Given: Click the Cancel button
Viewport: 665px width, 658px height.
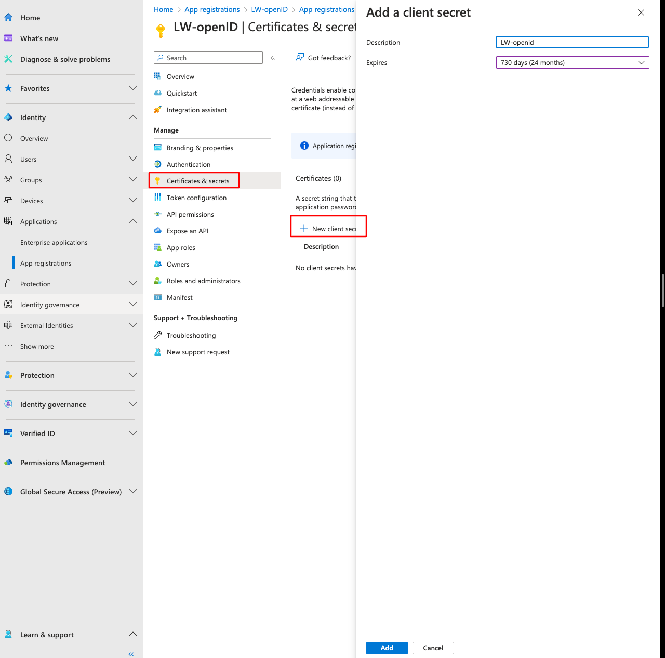Looking at the screenshot, I should 433,648.
